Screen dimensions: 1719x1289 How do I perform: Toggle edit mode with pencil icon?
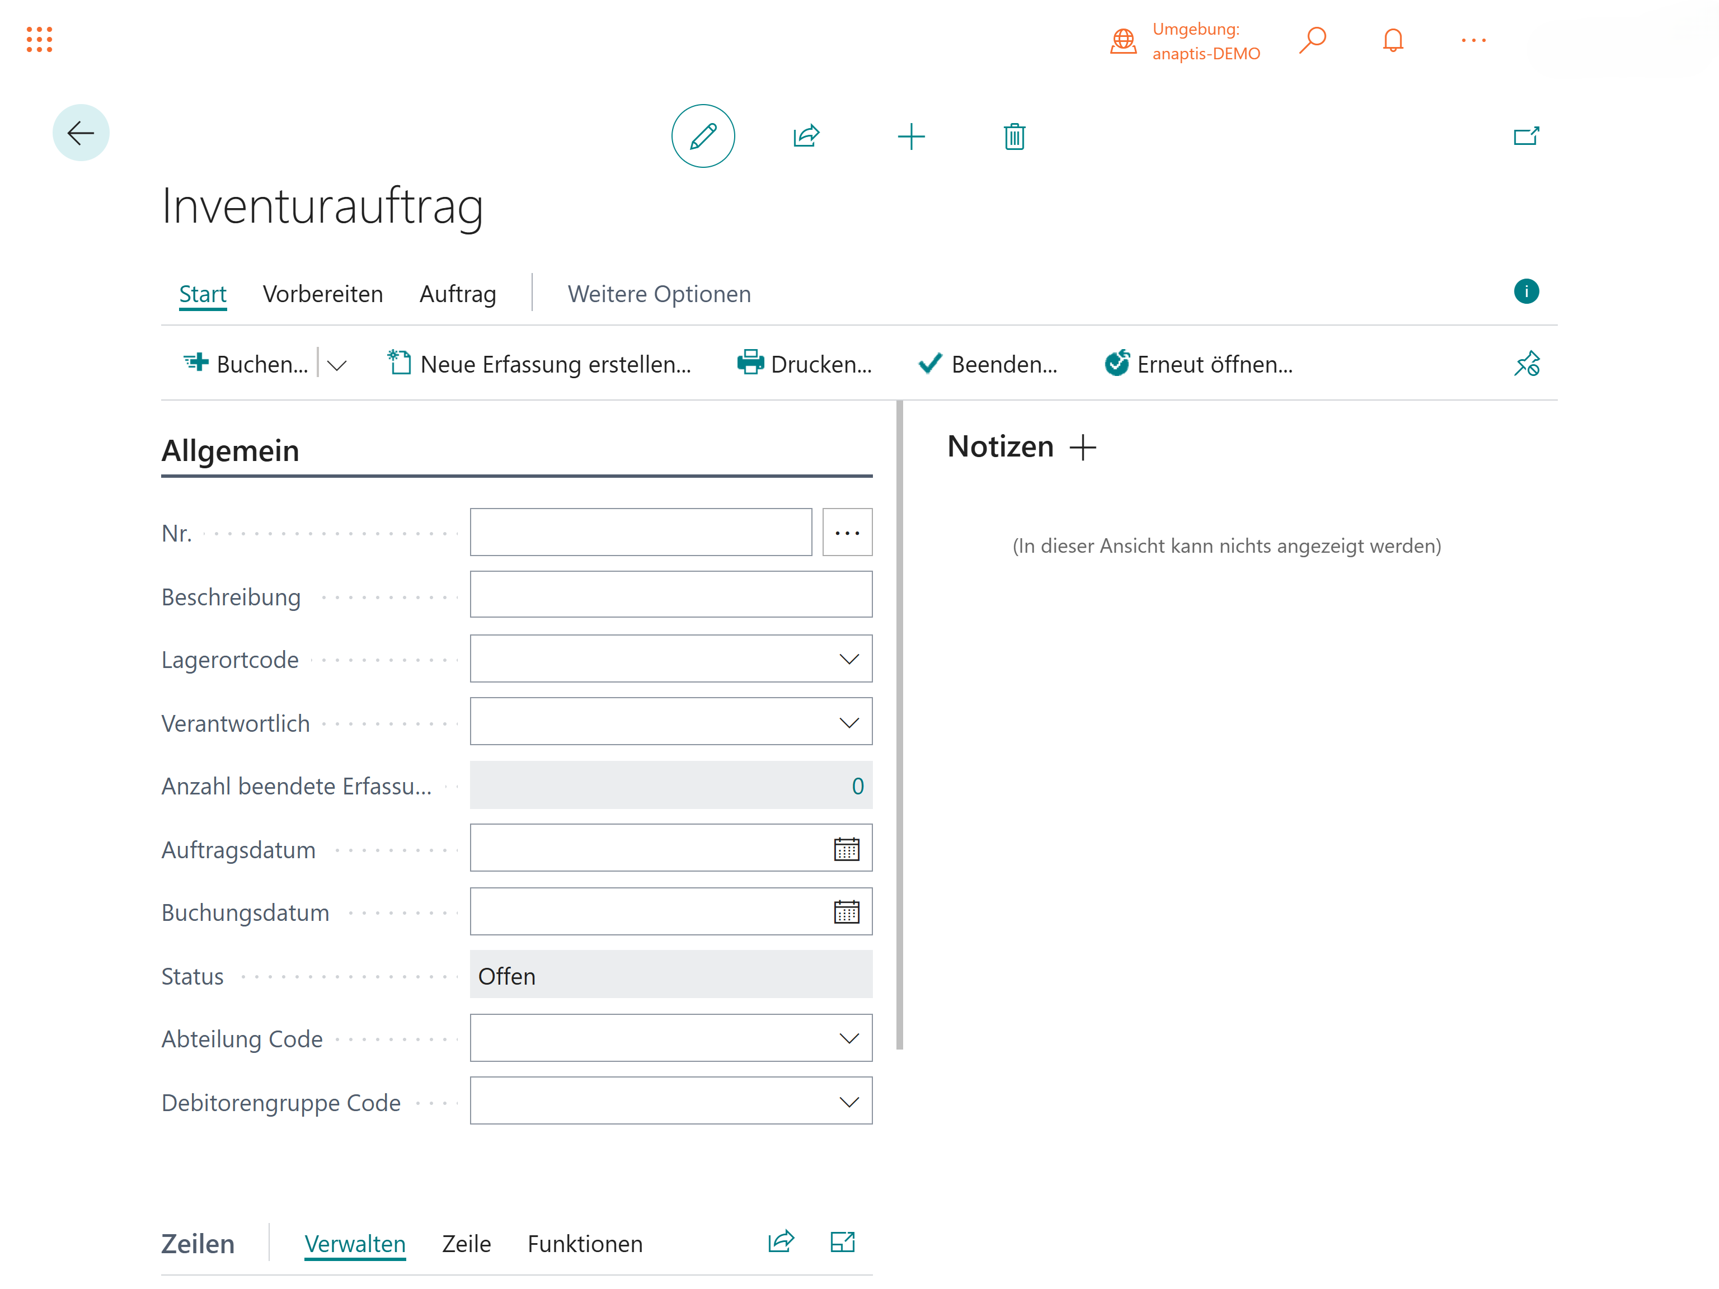[x=702, y=136]
